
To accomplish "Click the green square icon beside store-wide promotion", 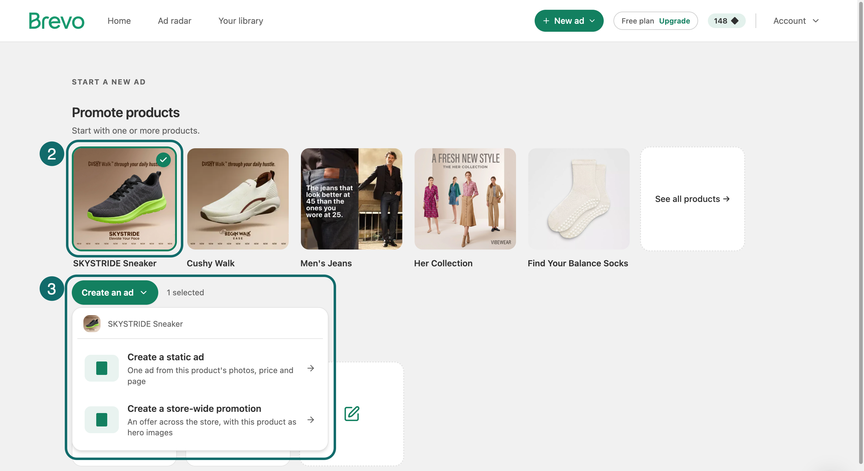I will (102, 420).
